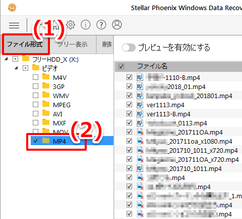Open the help question mark icon
The width and height of the screenshot is (242, 219).
coord(101,25)
